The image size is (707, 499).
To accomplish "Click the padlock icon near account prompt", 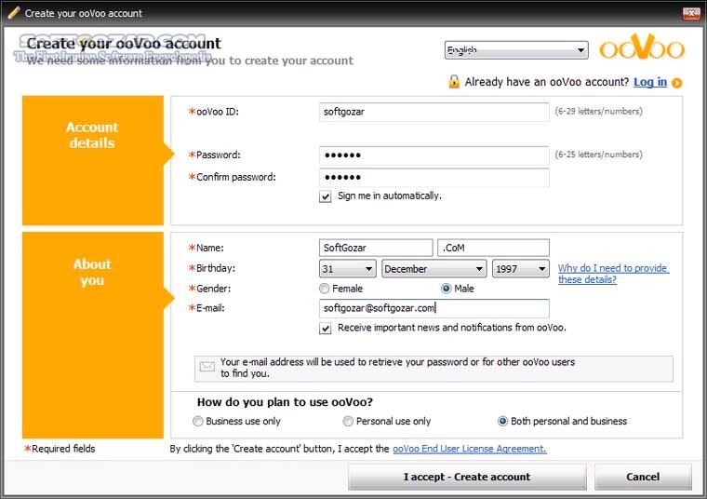I will pos(453,82).
